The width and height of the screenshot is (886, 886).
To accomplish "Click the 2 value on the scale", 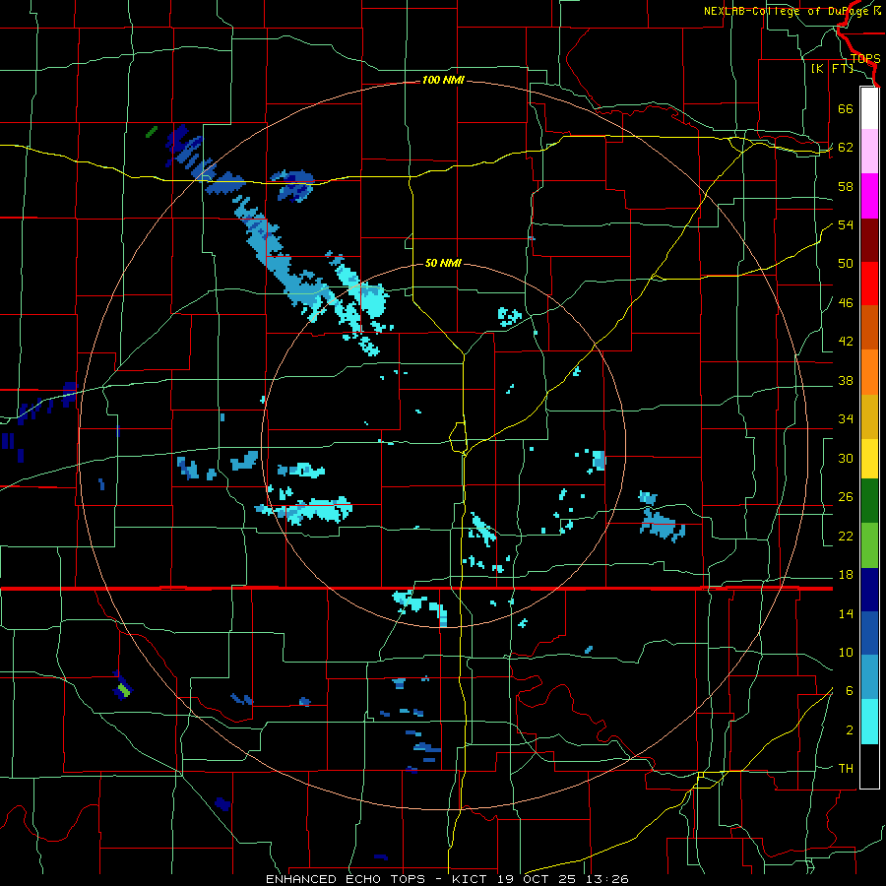I will coord(850,730).
